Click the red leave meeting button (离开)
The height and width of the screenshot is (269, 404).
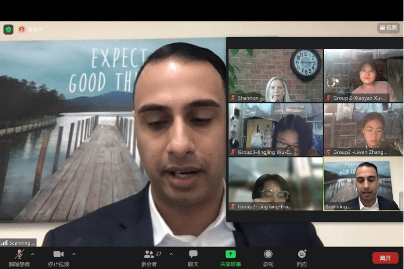click(x=385, y=258)
